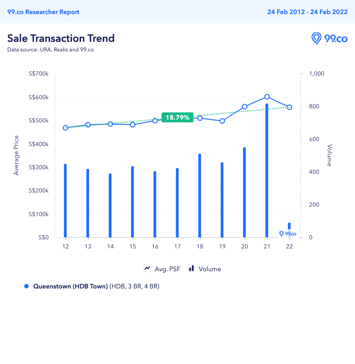Image resolution: width=355 pixels, height=364 pixels.
Task: Click the 2019 price data point
Action: [x=222, y=121]
